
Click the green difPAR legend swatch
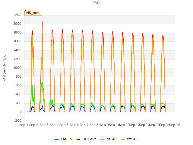pos(102,140)
